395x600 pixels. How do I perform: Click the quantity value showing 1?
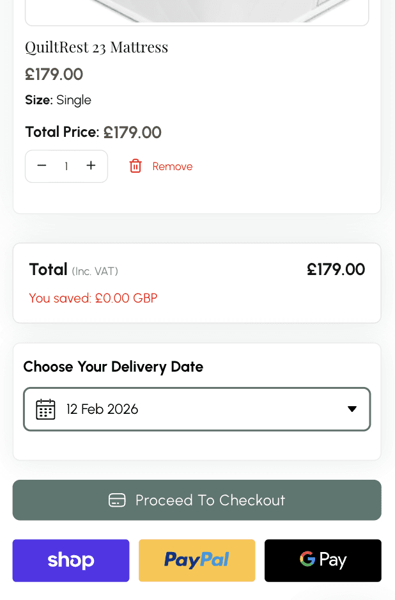[66, 166]
